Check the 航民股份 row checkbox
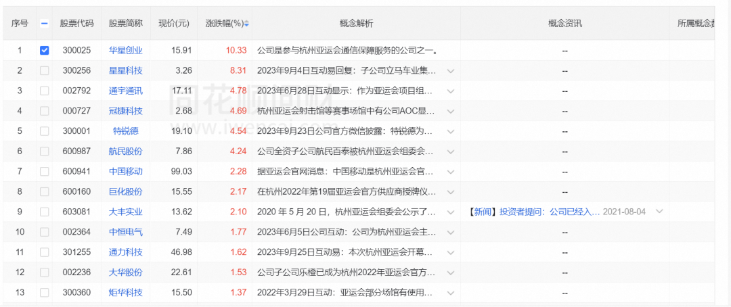Image resolution: width=731 pixels, height=307 pixels. point(44,151)
